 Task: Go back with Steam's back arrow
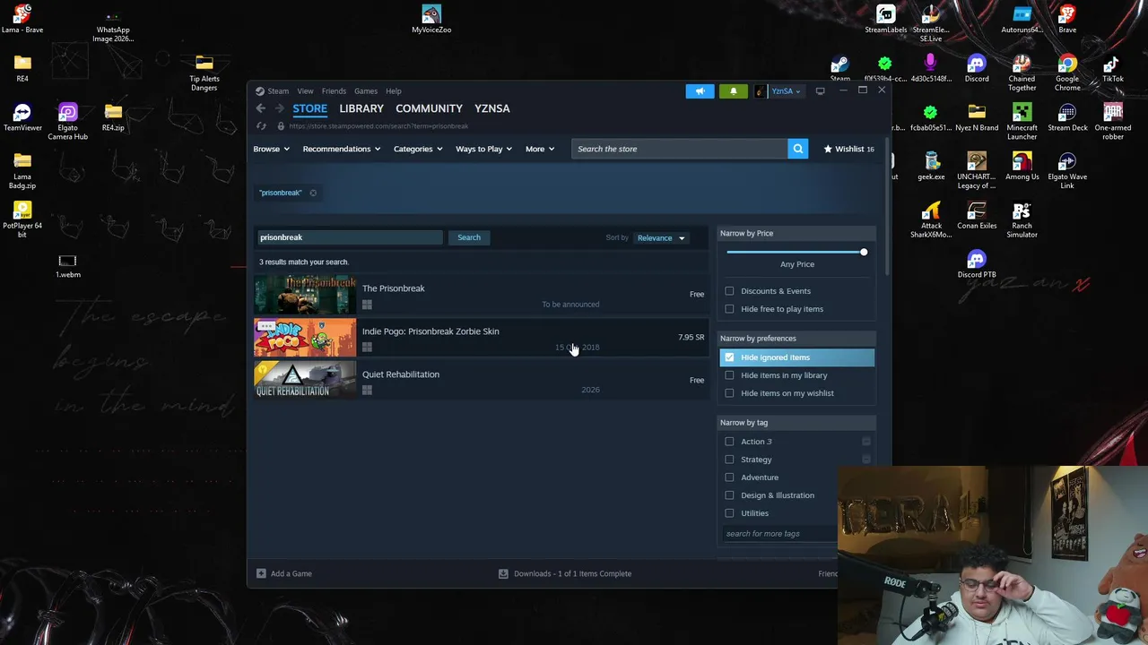[261, 108]
